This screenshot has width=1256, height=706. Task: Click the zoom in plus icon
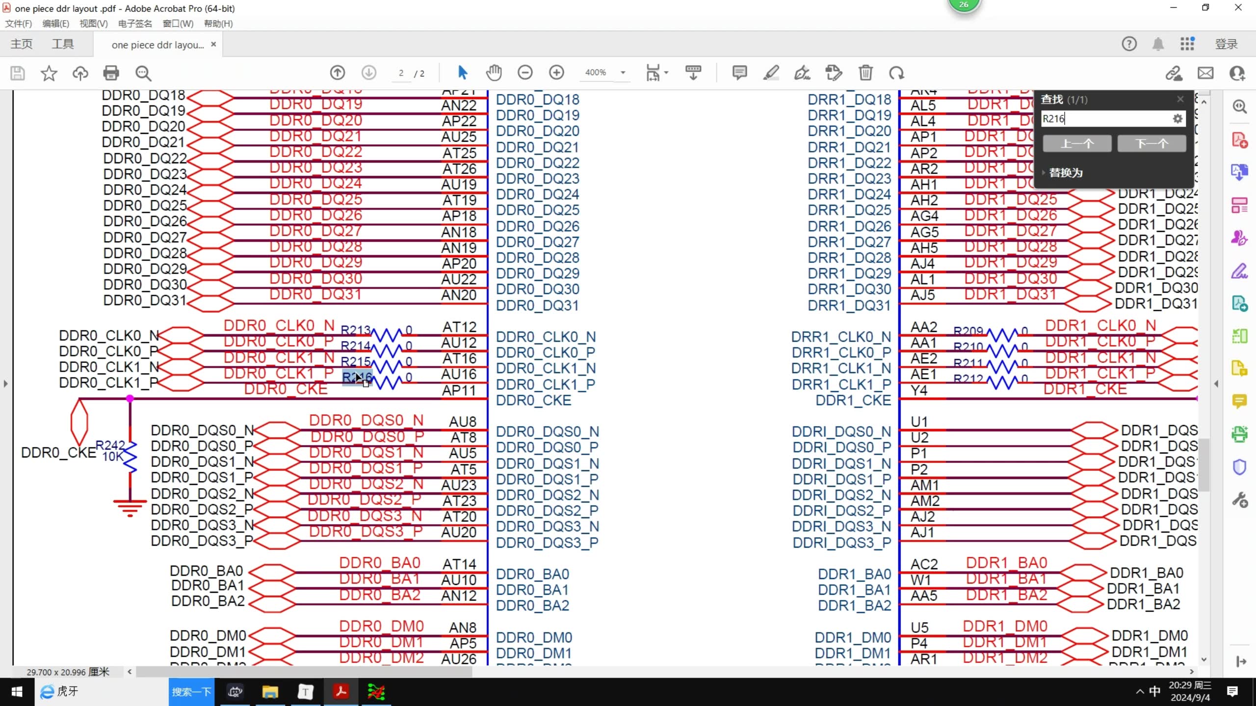[x=556, y=73]
